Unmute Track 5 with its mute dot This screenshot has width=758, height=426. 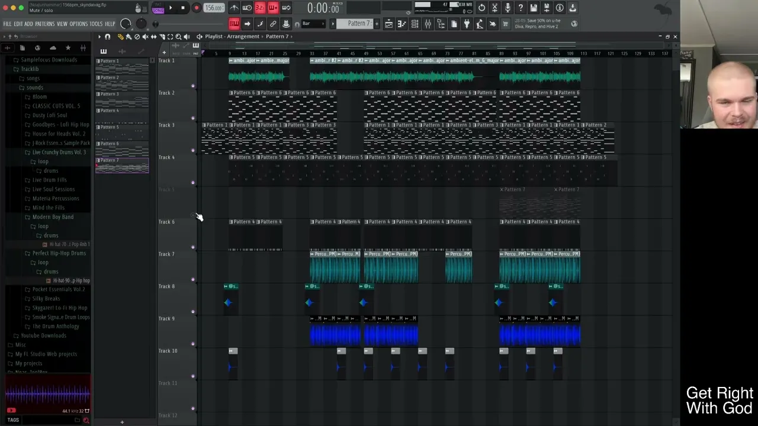[192, 215]
